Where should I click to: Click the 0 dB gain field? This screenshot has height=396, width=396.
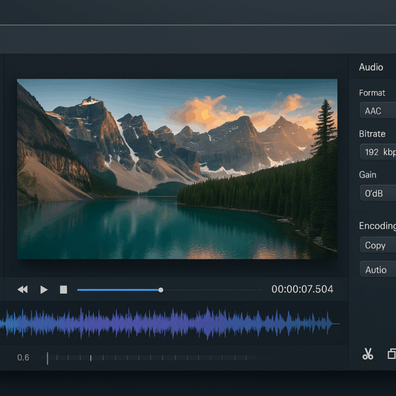point(378,193)
